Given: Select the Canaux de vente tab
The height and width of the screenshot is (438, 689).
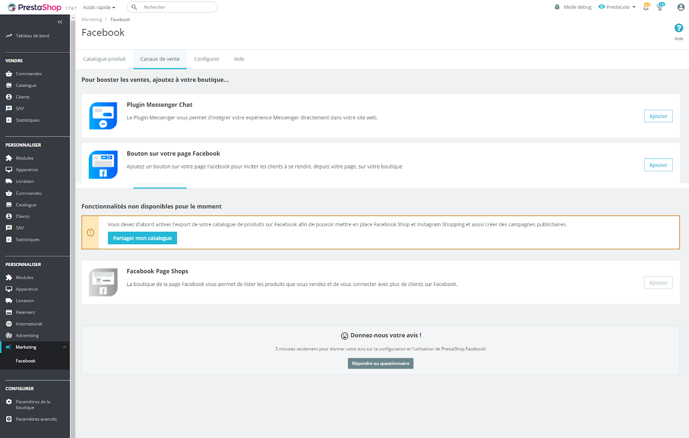Looking at the screenshot, I should point(160,59).
